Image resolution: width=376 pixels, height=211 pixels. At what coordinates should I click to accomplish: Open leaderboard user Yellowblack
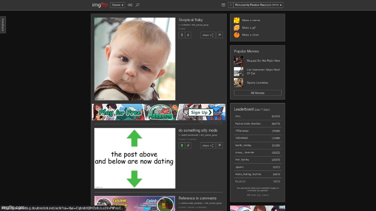pyautogui.click(x=242, y=138)
